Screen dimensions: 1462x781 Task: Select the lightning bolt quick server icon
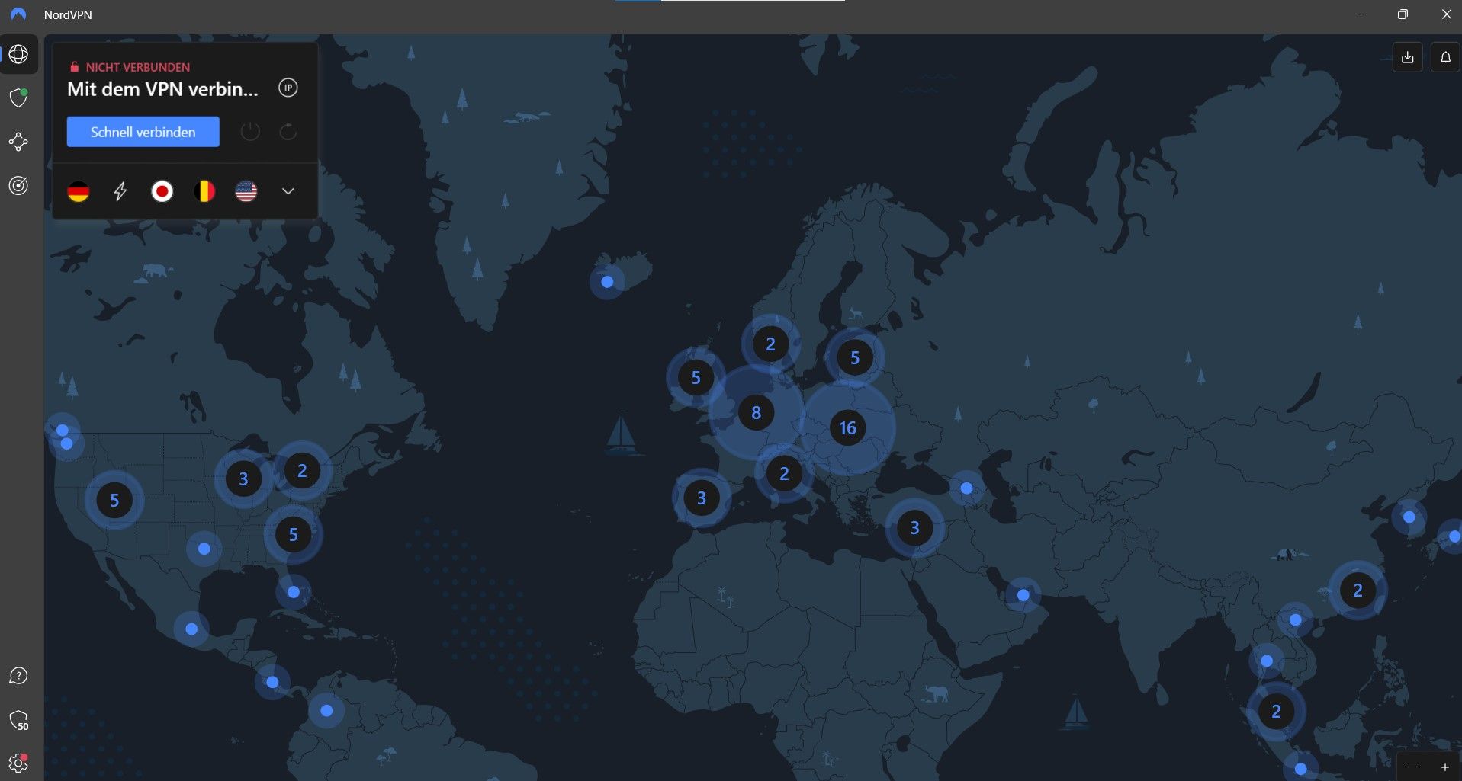coord(120,191)
